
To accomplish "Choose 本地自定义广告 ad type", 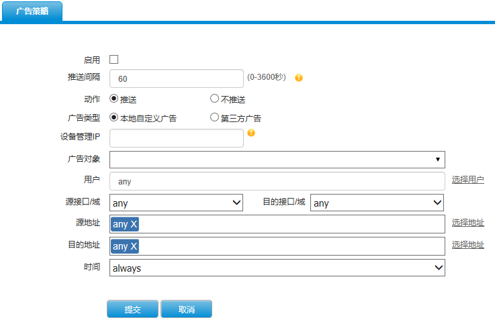I will click(x=114, y=117).
